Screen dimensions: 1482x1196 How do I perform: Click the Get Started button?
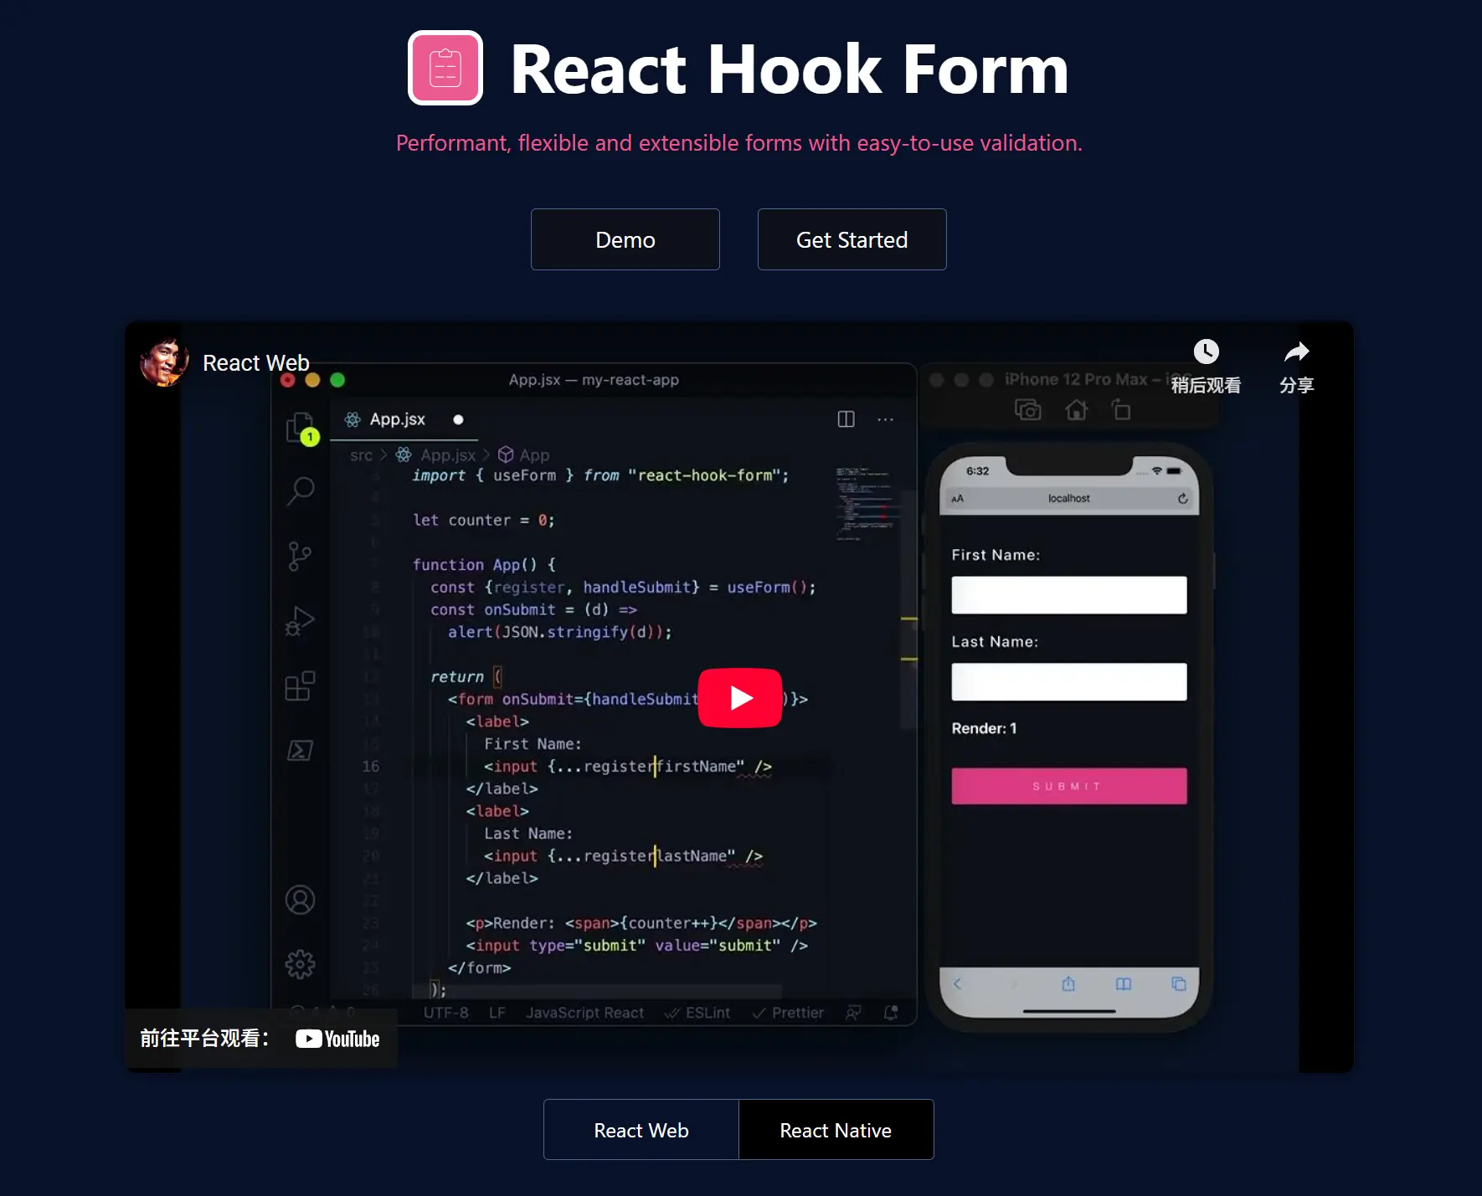[852, 239]
